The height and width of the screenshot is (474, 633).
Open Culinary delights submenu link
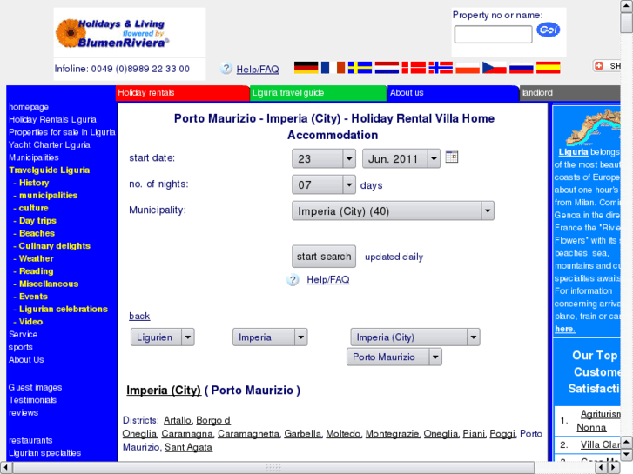55,245
